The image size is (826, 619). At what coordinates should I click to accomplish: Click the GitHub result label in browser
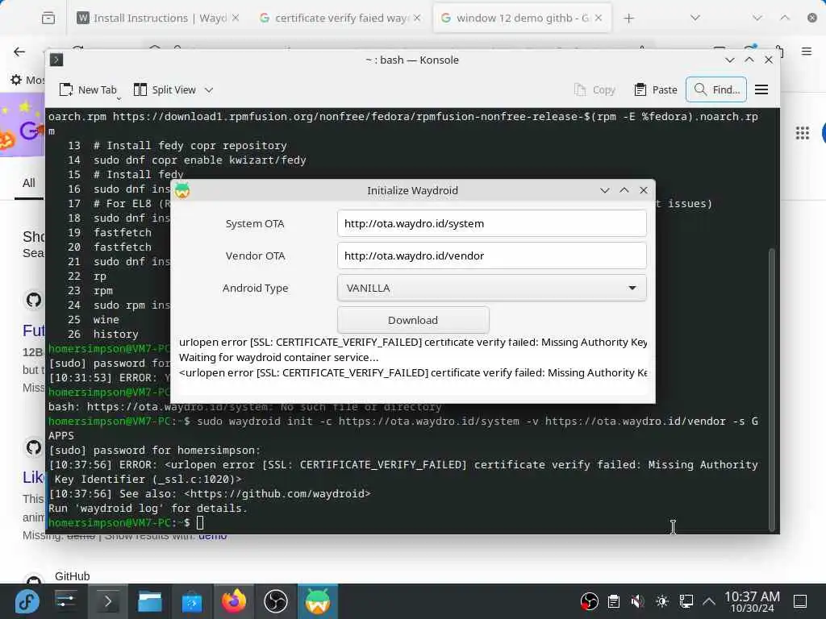click(72, 576)
